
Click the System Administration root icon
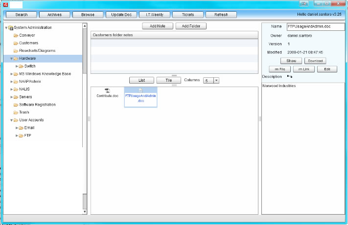[11, 28]
